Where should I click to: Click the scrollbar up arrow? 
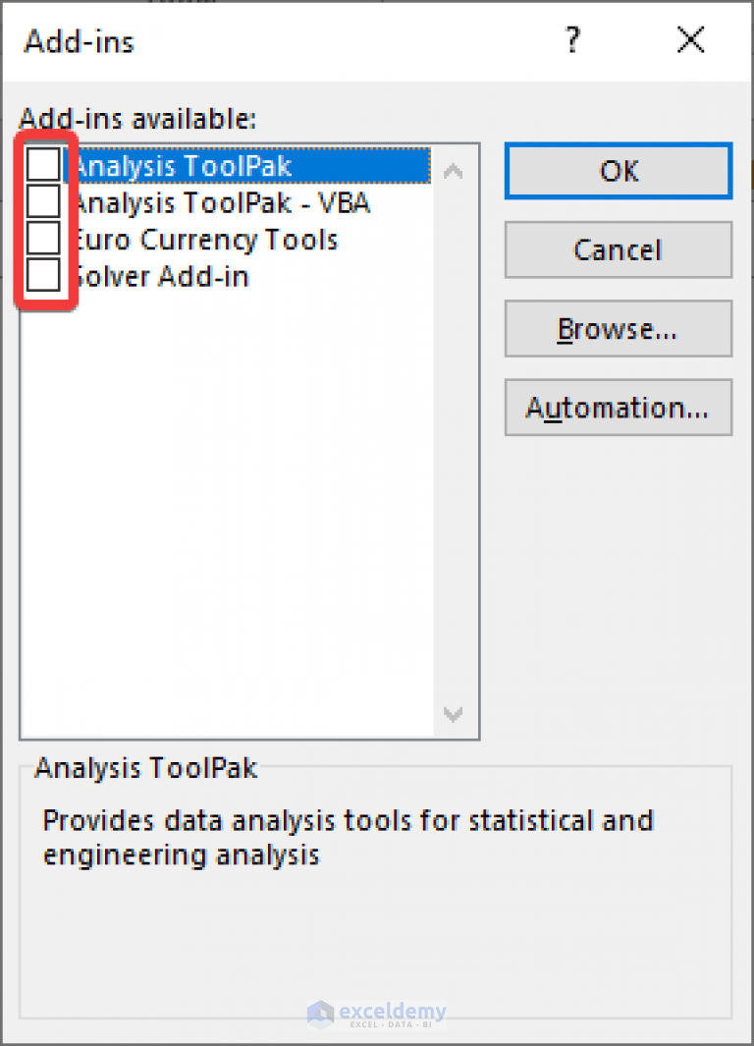(x=453, y=169)
